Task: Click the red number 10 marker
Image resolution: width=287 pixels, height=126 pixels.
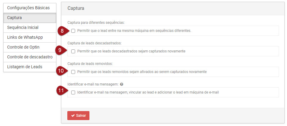Action: pyautogui.click(x=61, y=71)
